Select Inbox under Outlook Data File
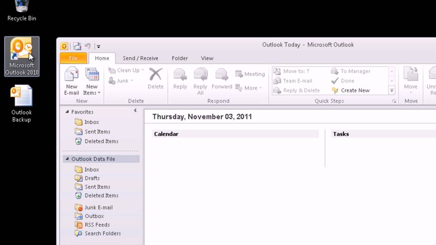 pos(87,169)
